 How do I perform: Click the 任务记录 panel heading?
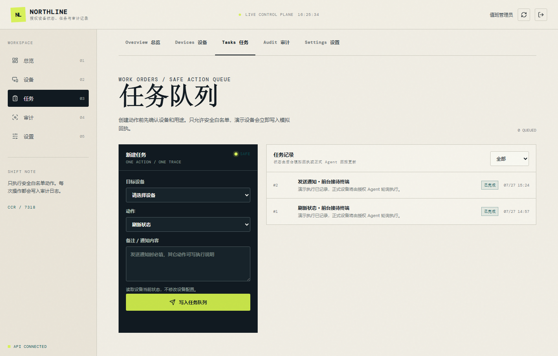(x=284, y=155)
